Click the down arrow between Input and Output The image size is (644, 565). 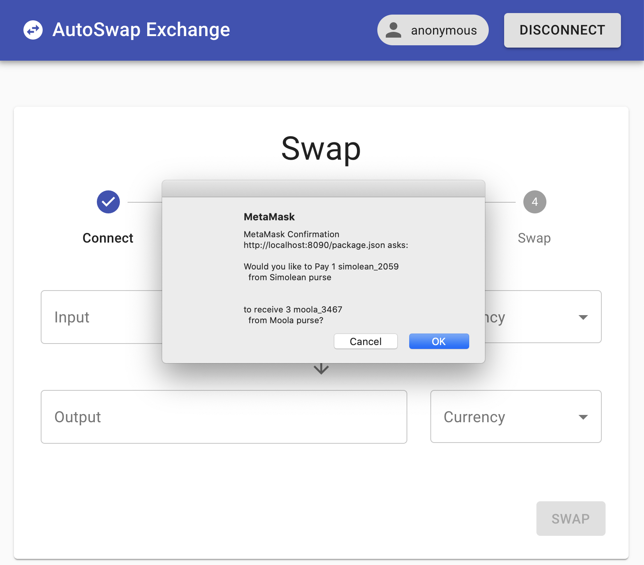tap(321, 369)
